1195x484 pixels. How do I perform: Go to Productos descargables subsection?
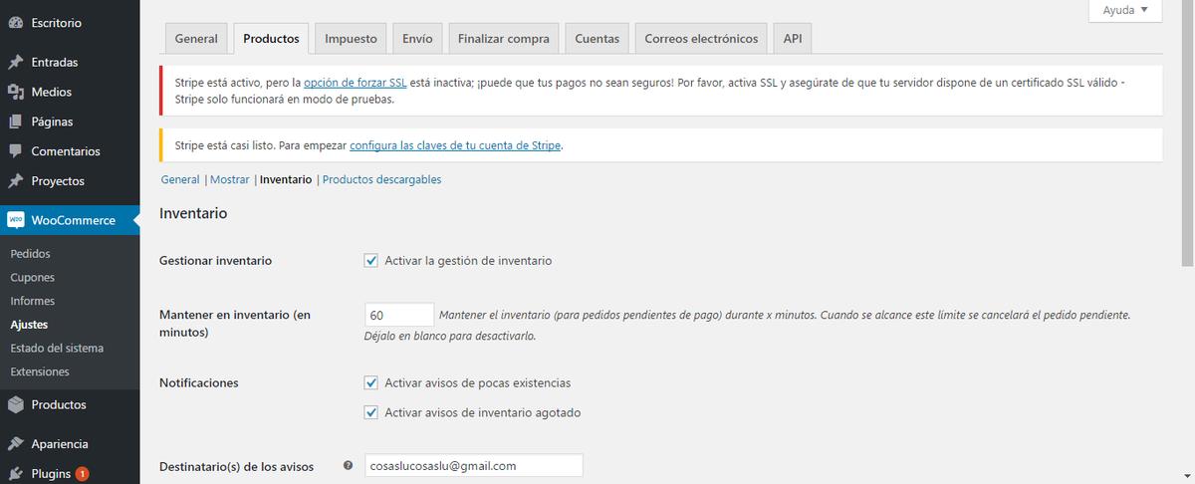coord(381,180)
